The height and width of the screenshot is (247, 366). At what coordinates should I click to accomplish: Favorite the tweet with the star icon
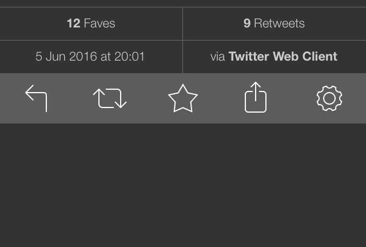click(183, 99)
